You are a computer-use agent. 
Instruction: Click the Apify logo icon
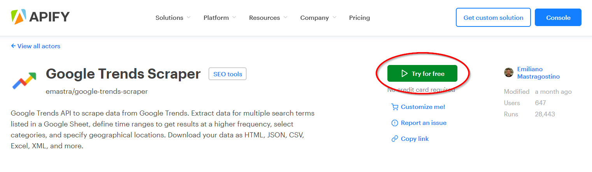(x=18, y=17)
